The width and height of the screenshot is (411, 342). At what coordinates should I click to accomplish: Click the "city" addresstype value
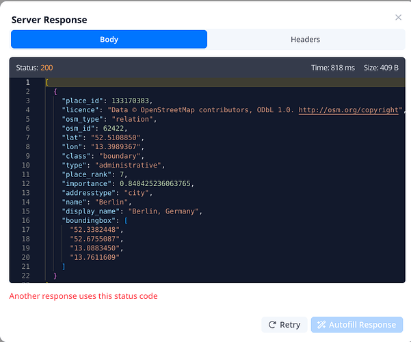pyautogui.click(x=136, y=193)
